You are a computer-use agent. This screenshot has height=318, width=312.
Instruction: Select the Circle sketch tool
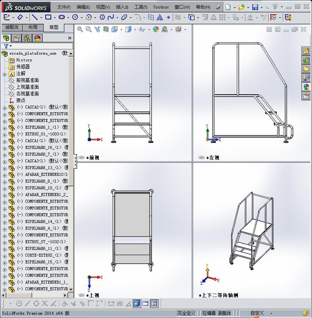click(75, 17)
